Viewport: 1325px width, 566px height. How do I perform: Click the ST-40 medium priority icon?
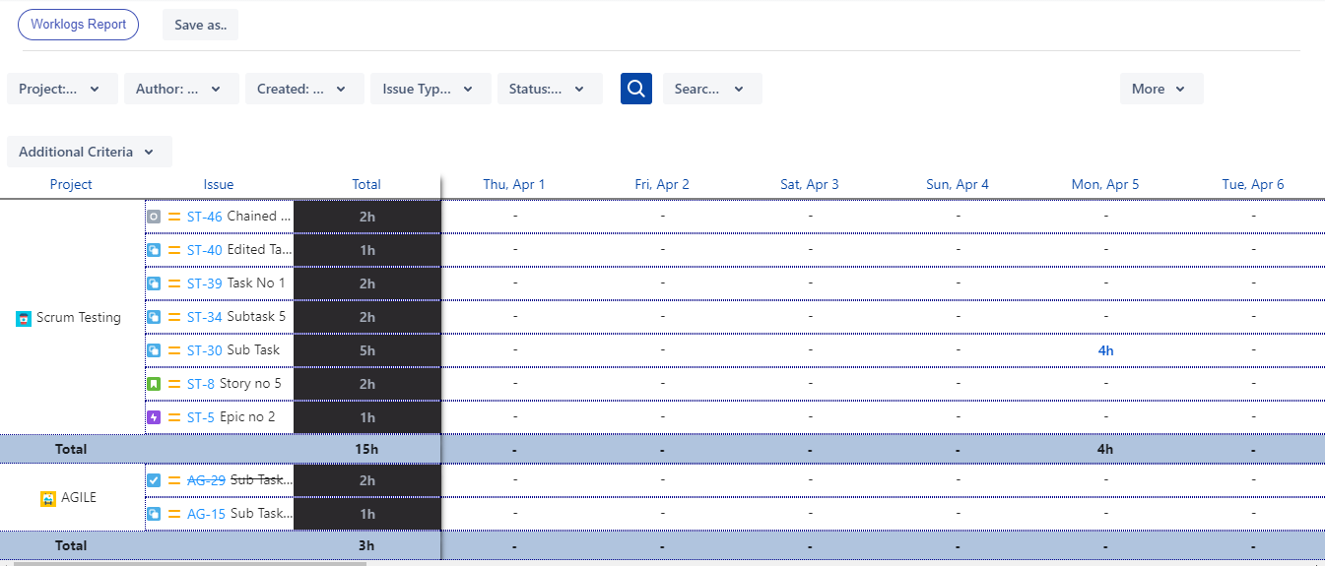click(x=174, y=250)
